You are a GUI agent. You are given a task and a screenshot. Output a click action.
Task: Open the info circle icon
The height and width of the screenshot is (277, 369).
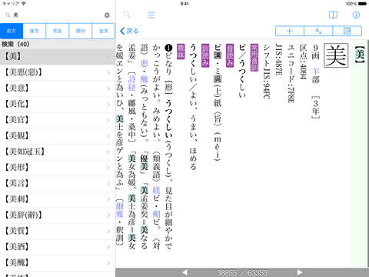point(356,15)
